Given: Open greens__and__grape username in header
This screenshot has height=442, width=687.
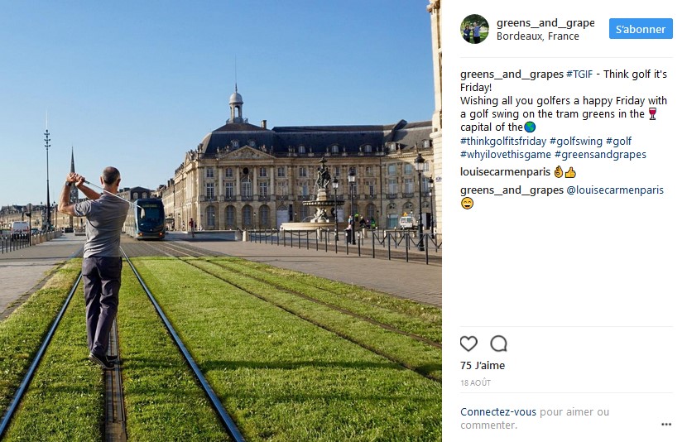Looking at the screenshot, I should [545, 23].
